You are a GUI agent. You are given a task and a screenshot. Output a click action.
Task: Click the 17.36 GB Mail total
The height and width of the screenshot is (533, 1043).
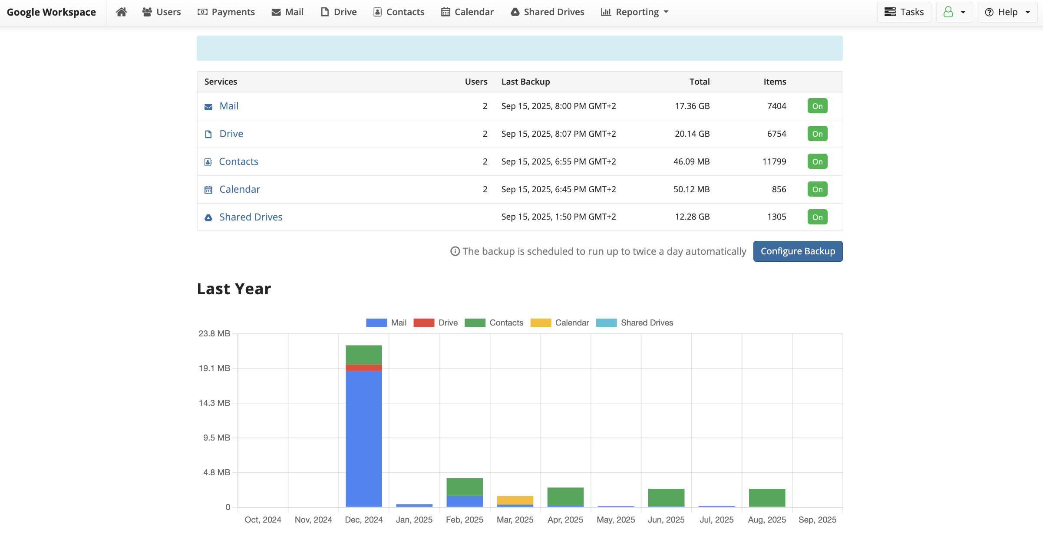tap(692, 106)
